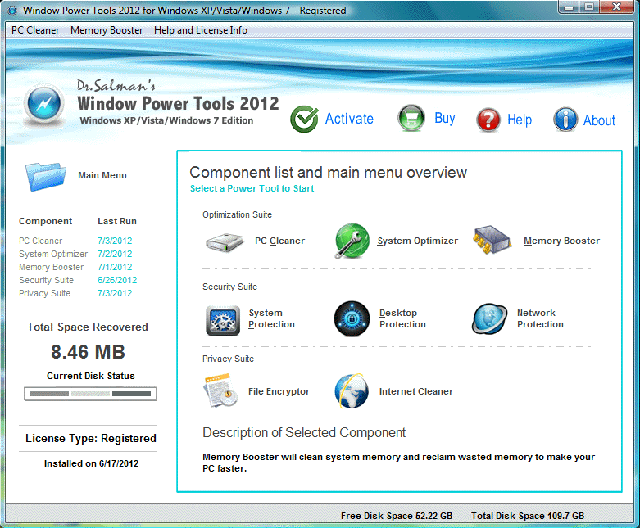Click the Last Run column header

click(x=117, y=221)
